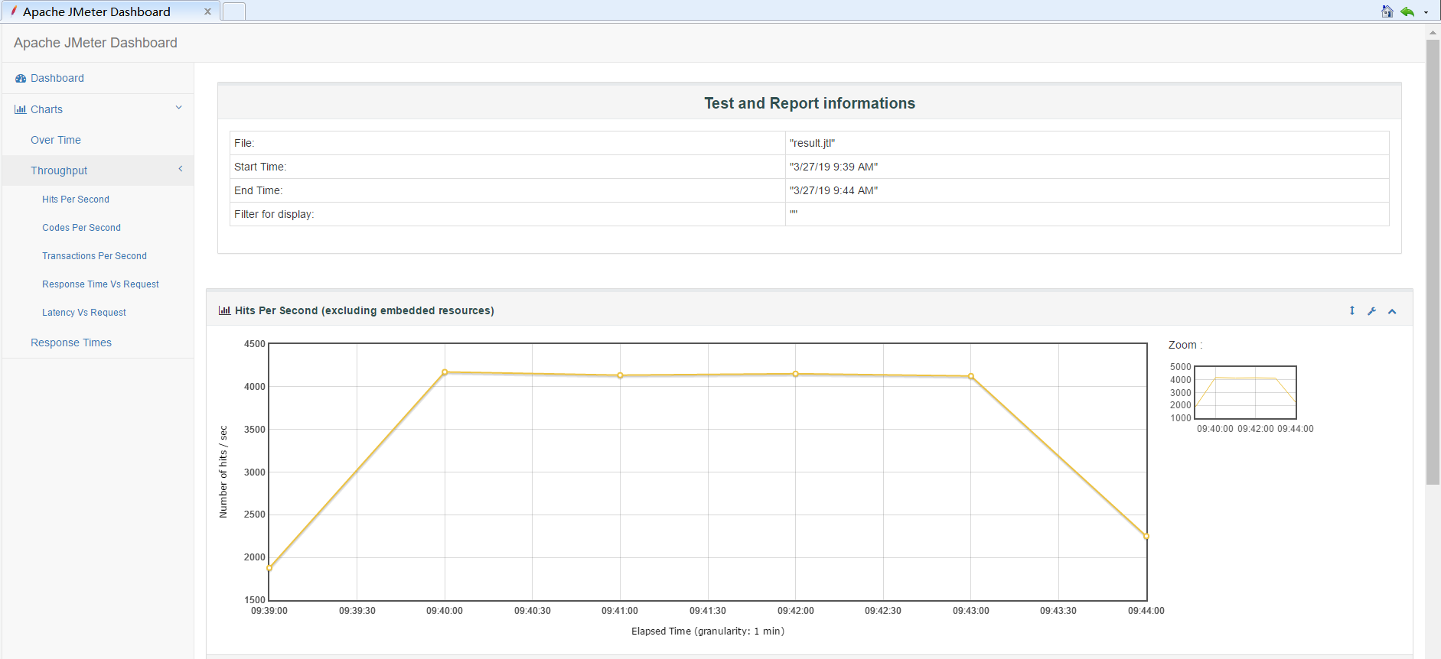
Task: Collapse the Hits Per Second panel chevron
Action: click(1392, 311)
